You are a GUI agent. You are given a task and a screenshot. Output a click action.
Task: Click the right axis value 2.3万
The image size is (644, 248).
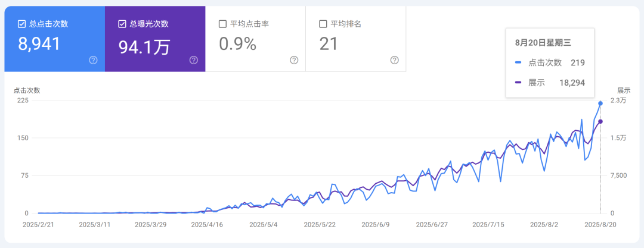tap(618, 101)
